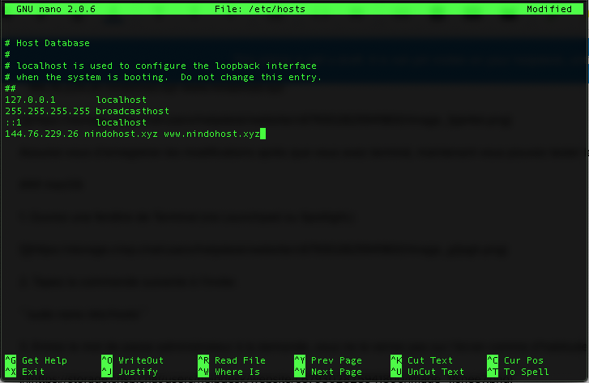Click the Next Page shortcut label

[336, 372]
